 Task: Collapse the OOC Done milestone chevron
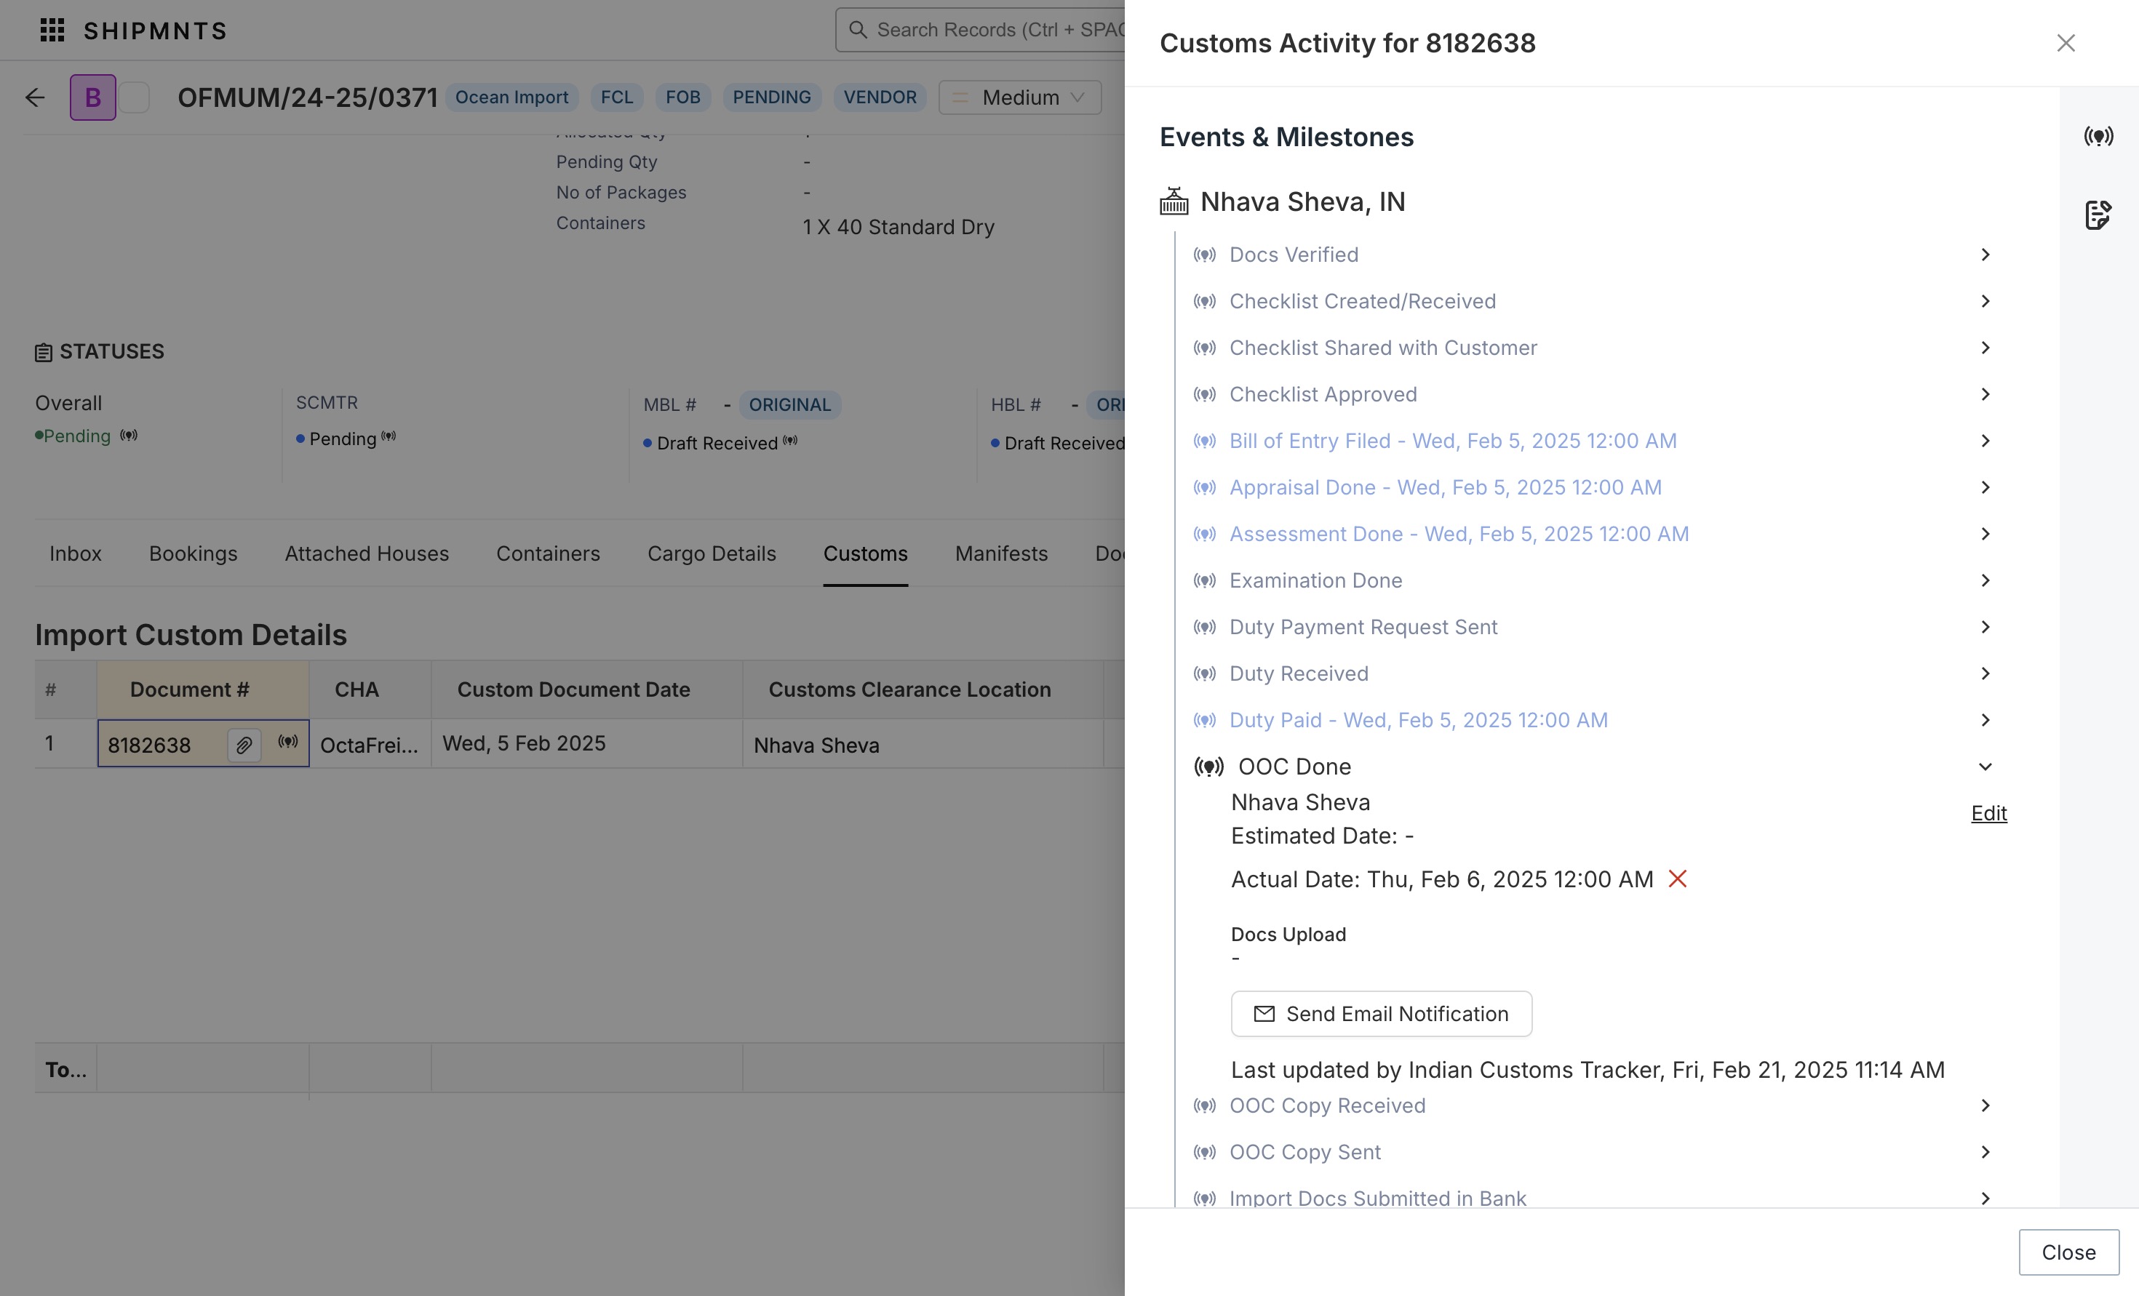(1985, 767)
